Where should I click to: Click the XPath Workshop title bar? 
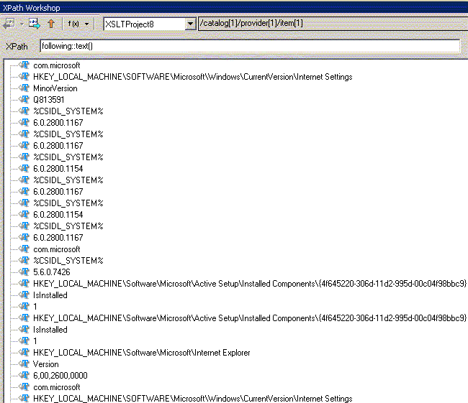(234, 8)
